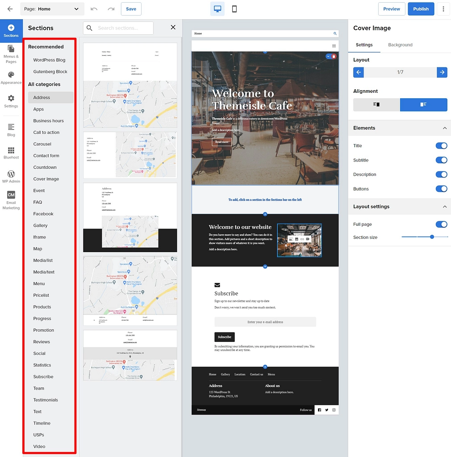Select the Video category
The width and height of the screenshot is (451, 457).
pos(39,446)
